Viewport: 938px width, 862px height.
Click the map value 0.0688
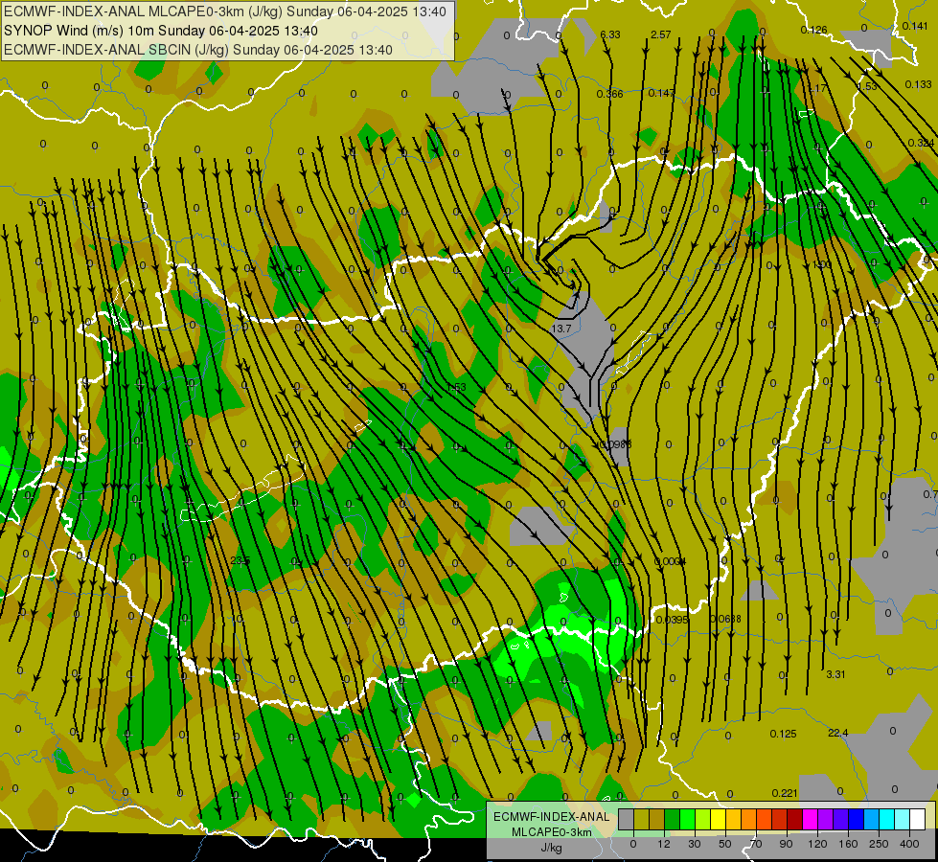point(725,618)
